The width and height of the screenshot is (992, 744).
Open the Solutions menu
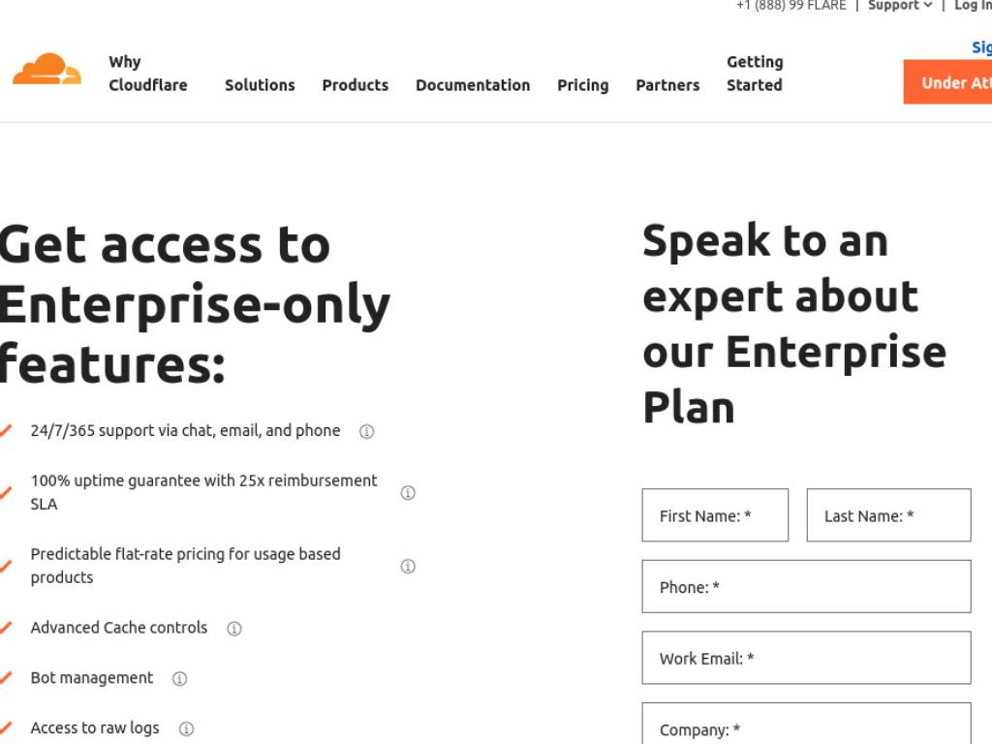click(260, 85)
